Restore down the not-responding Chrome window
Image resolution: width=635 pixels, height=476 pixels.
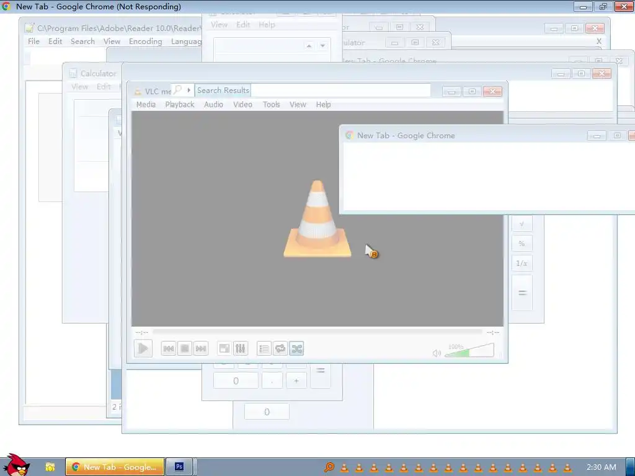(603, 6)
